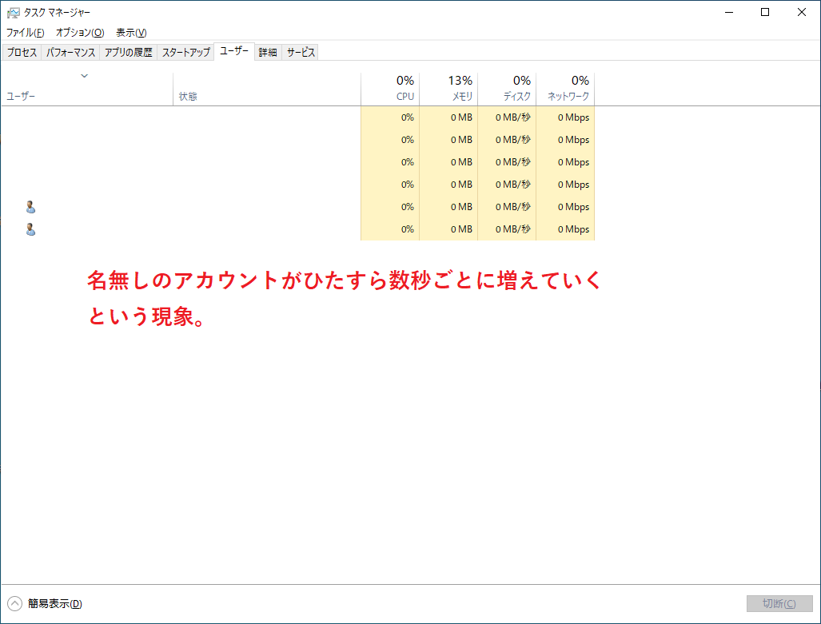Click the 簡易表示 circled chevron icon
The image size is (821, 624).
14,603
